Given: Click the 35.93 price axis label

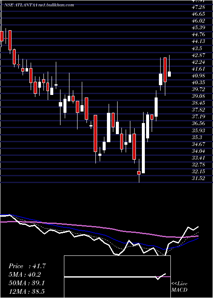Looking at the screenshot, I should click(199, 131).
